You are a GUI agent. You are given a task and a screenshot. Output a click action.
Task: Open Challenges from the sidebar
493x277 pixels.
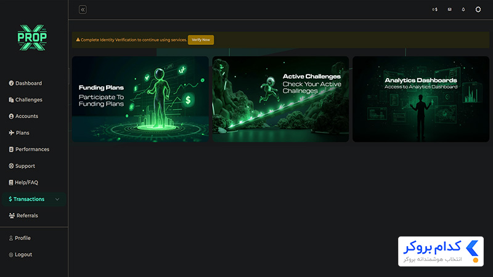coord(25,100)
